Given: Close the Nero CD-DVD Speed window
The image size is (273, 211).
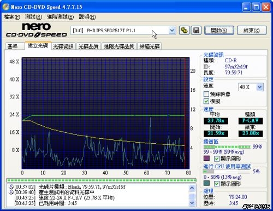Looking at the screenshot, I should click(x=266, y=7).
